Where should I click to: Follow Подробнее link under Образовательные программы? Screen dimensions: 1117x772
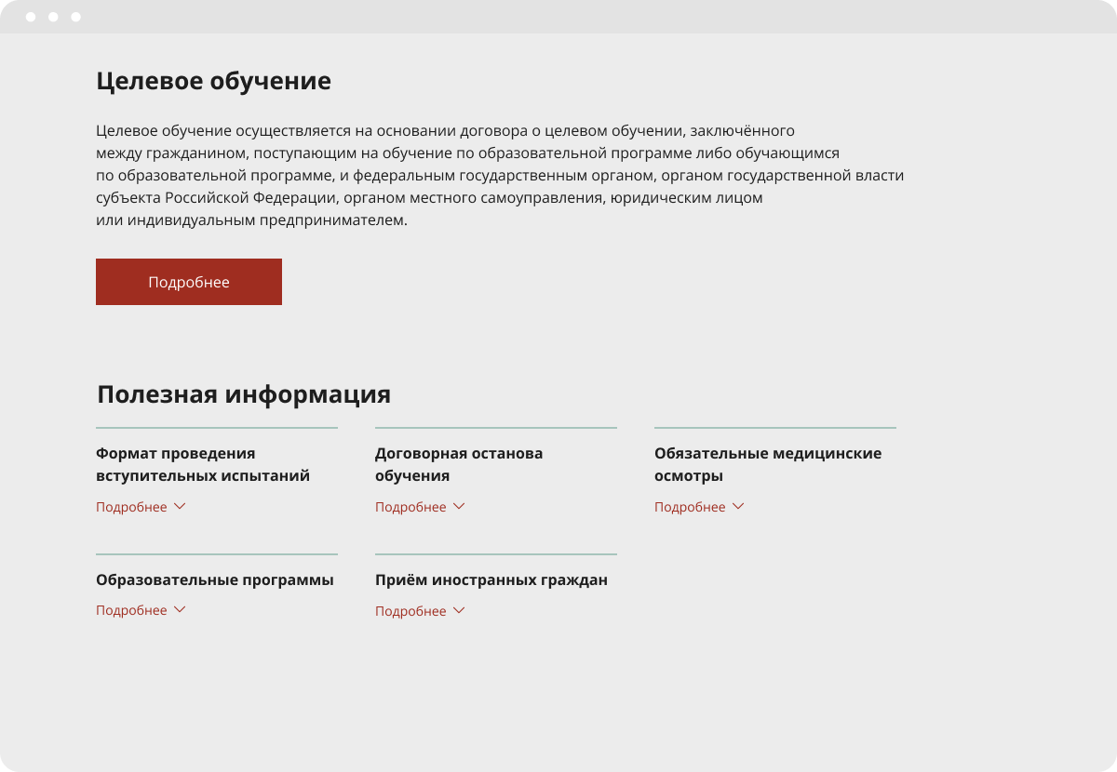click(131, 610)
